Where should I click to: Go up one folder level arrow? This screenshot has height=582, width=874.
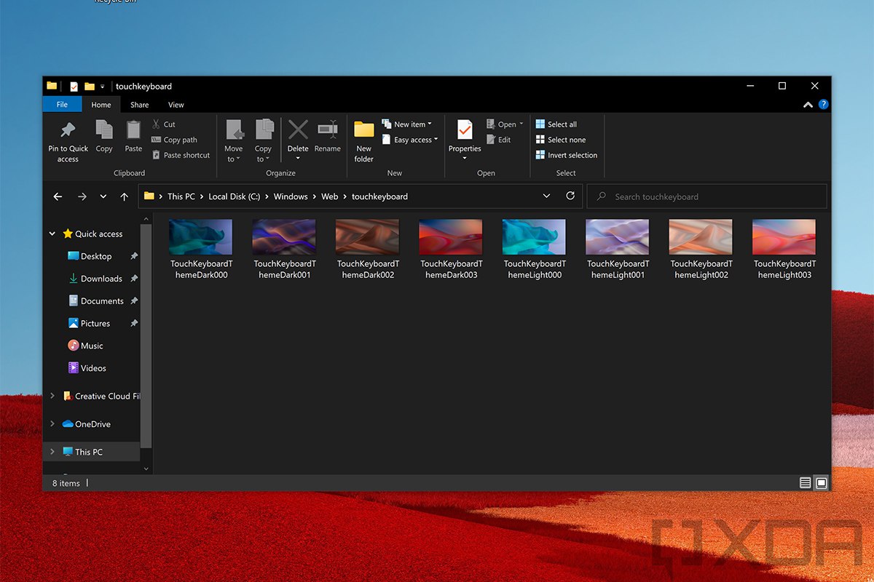(125, 196)
